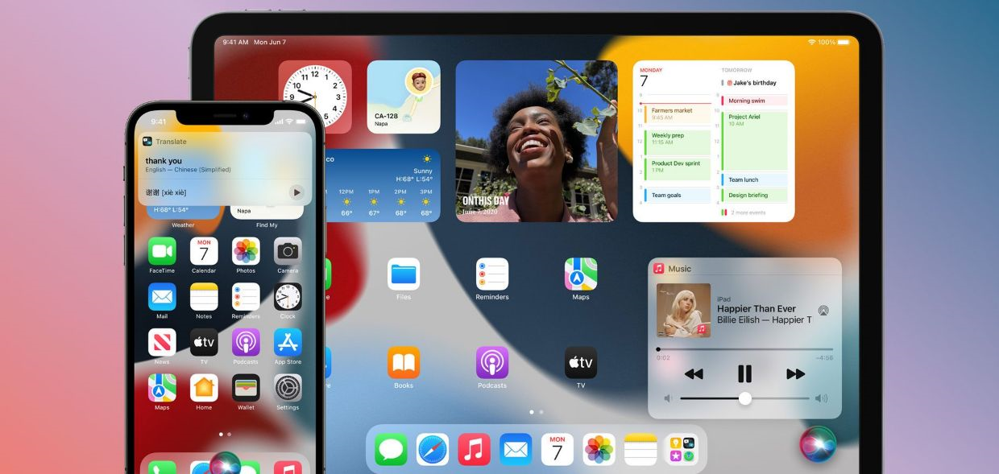Launch Photos on the iPhone home screen

[x=246, y=251]
